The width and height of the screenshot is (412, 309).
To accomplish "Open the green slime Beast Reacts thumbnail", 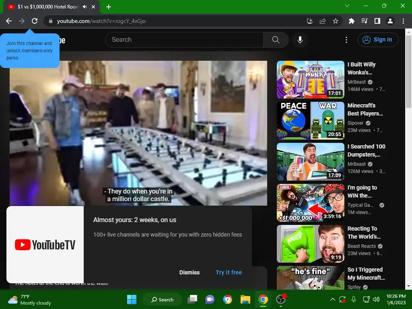I will coord(311,243).
